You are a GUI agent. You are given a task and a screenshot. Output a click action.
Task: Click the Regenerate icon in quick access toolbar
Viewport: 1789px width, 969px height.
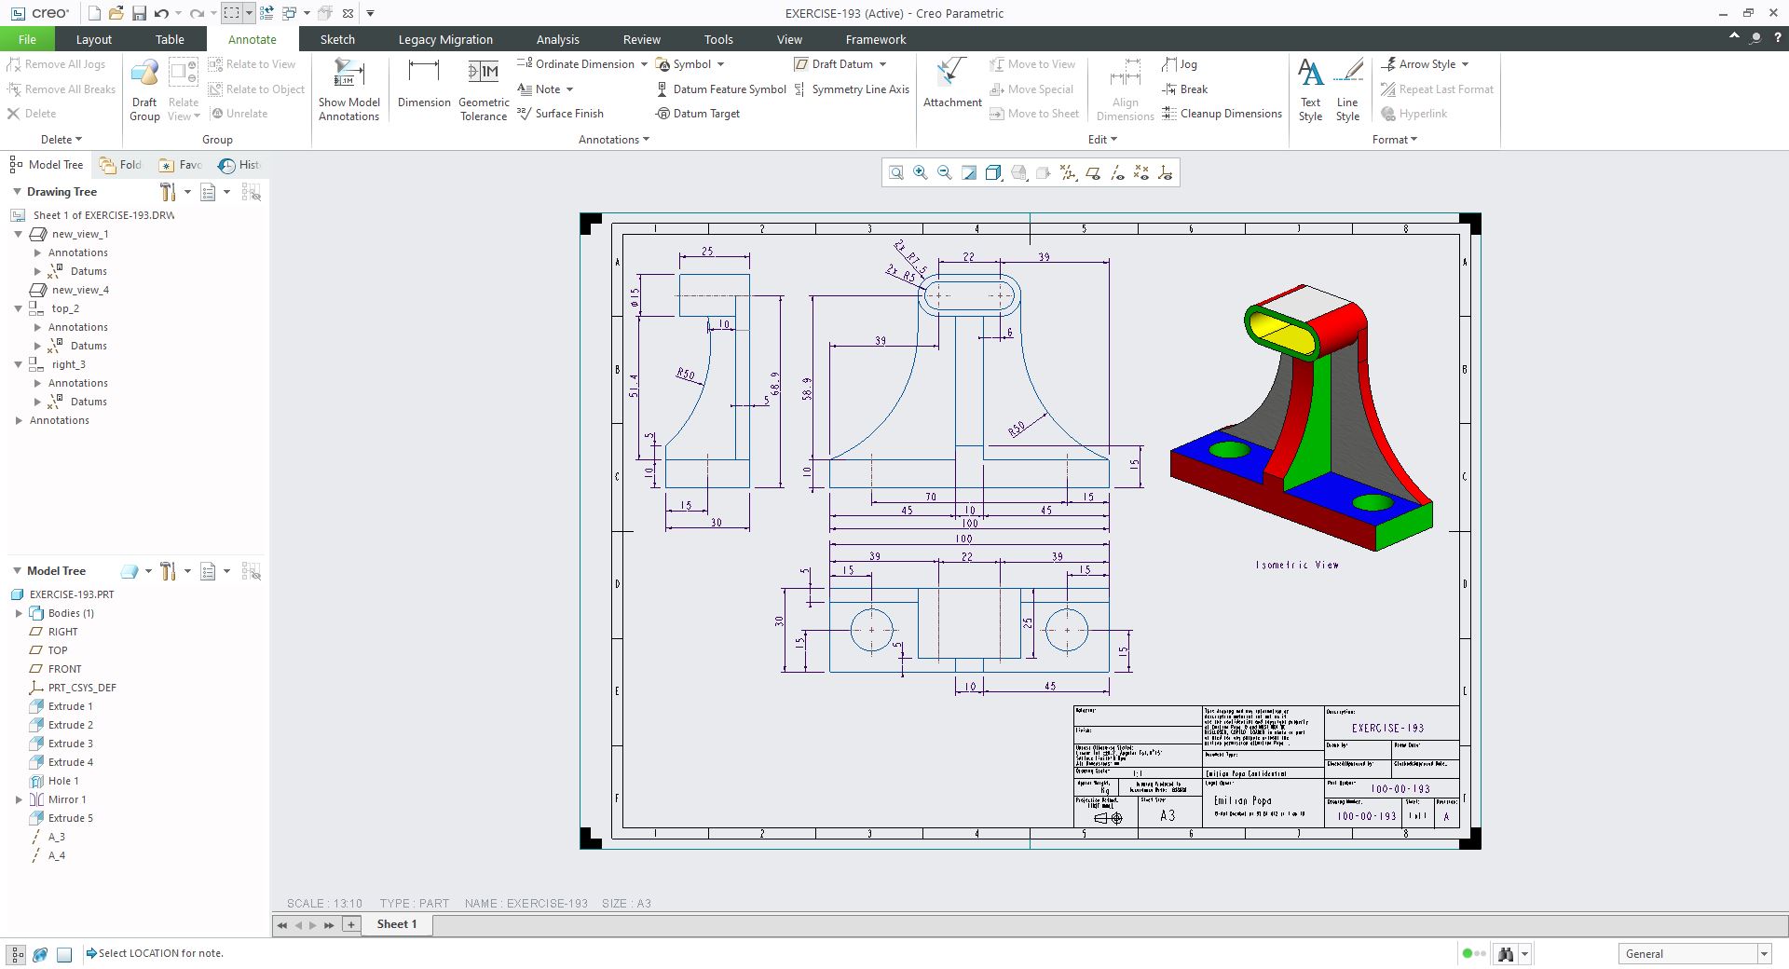pyautogui.click(x=266, y=13)
